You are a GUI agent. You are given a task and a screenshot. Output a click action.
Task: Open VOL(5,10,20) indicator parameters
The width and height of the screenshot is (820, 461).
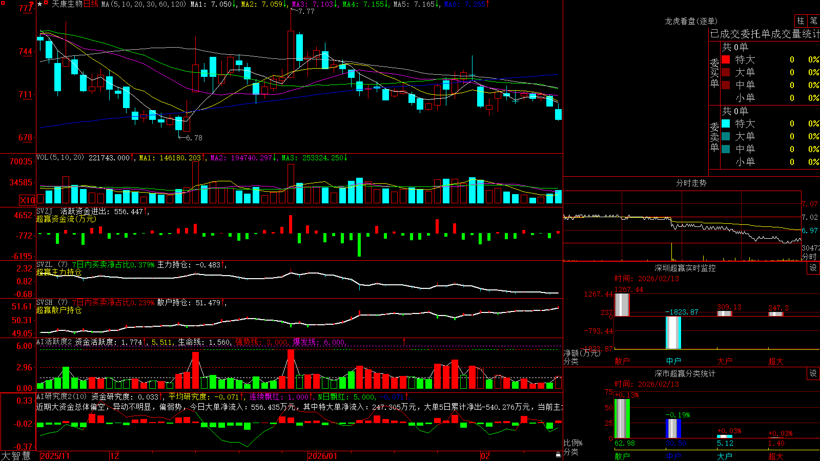point(60,158)
